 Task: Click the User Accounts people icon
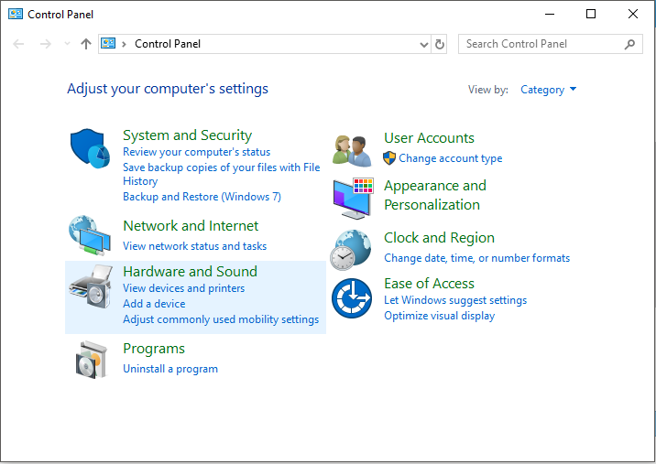[x=352, y=150]
